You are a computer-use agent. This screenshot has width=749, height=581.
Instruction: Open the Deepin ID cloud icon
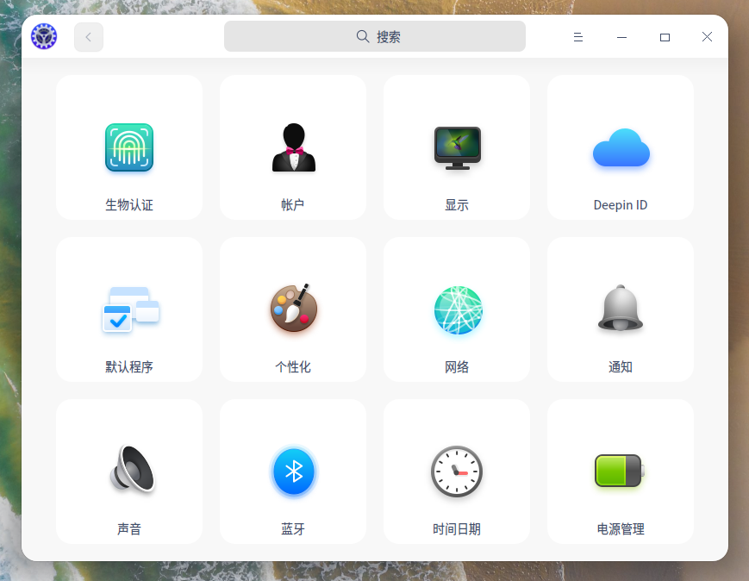(x=621, y=147)
